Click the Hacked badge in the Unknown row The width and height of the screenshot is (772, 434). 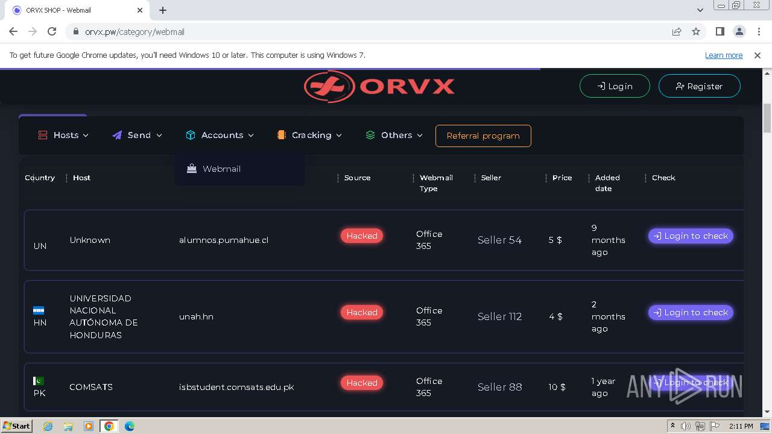pyautogui.click(x=362, y=236)
